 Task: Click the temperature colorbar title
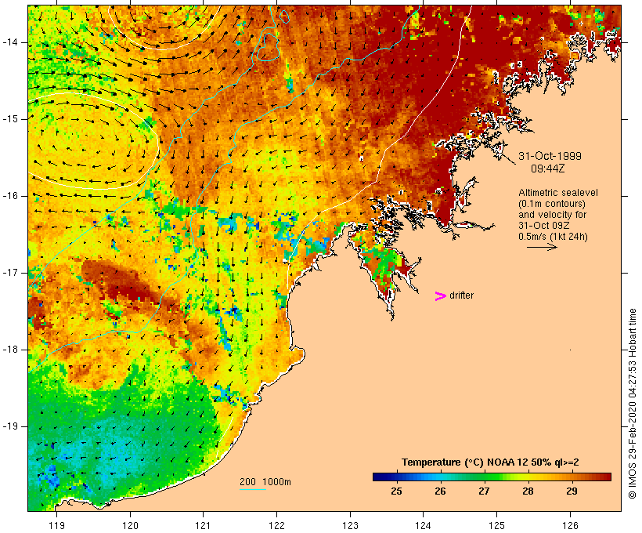click(x=490, y=462)
